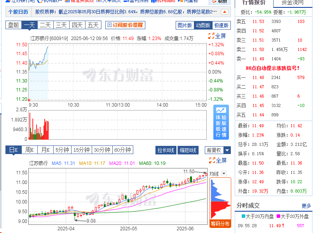Click the 卖四 price 11.52

click(x=258, y=31)
